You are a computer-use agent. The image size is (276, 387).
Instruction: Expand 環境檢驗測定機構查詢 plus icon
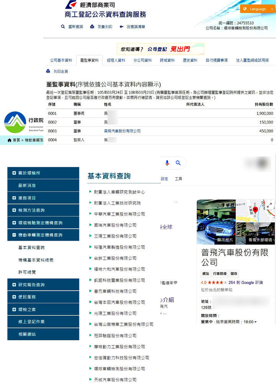coord(14,223)
